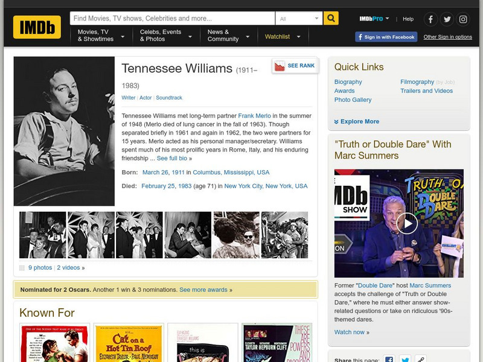Viewport: 483px width, 362px height.
Task: Open the third gallery photo thumbnail
Action: 139,235
